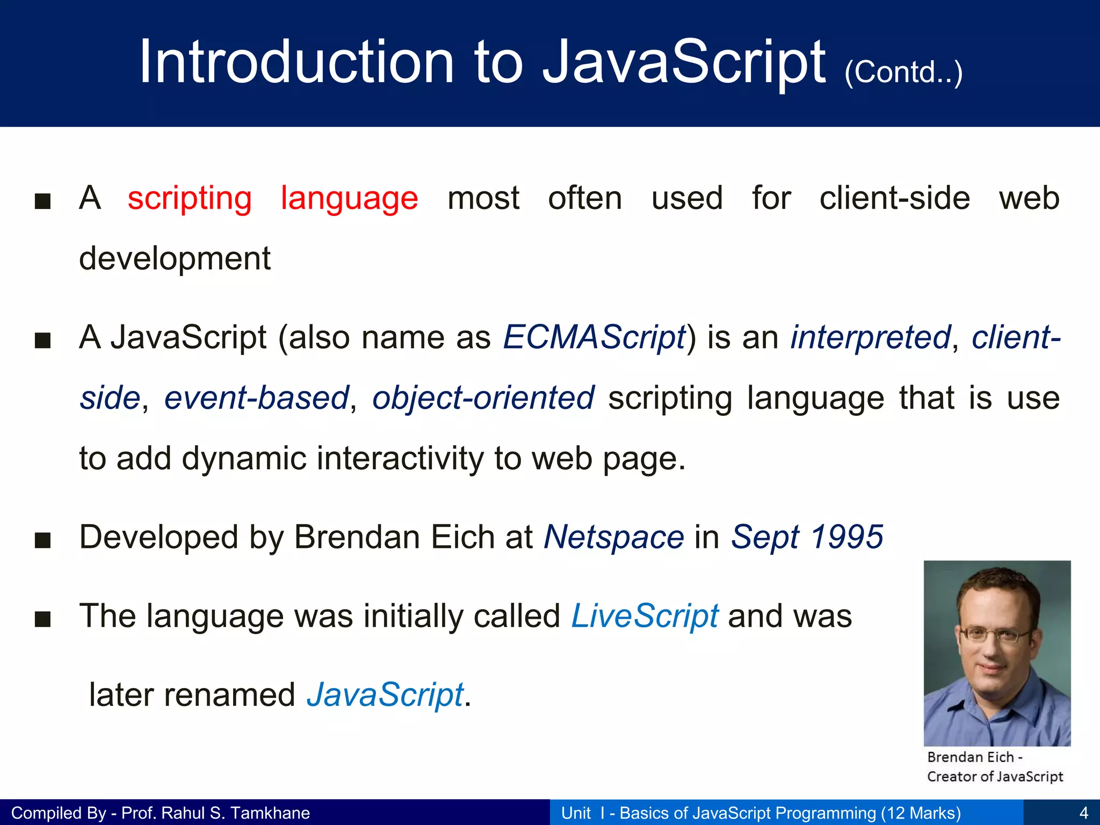Click the portrait photo of Brendan Eich
The image size is (1100, 825).
(997, 653)
